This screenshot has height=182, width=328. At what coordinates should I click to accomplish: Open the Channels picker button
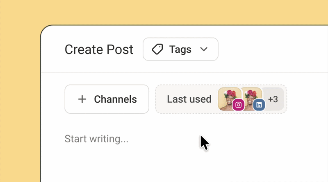click(x=107, y=99)
